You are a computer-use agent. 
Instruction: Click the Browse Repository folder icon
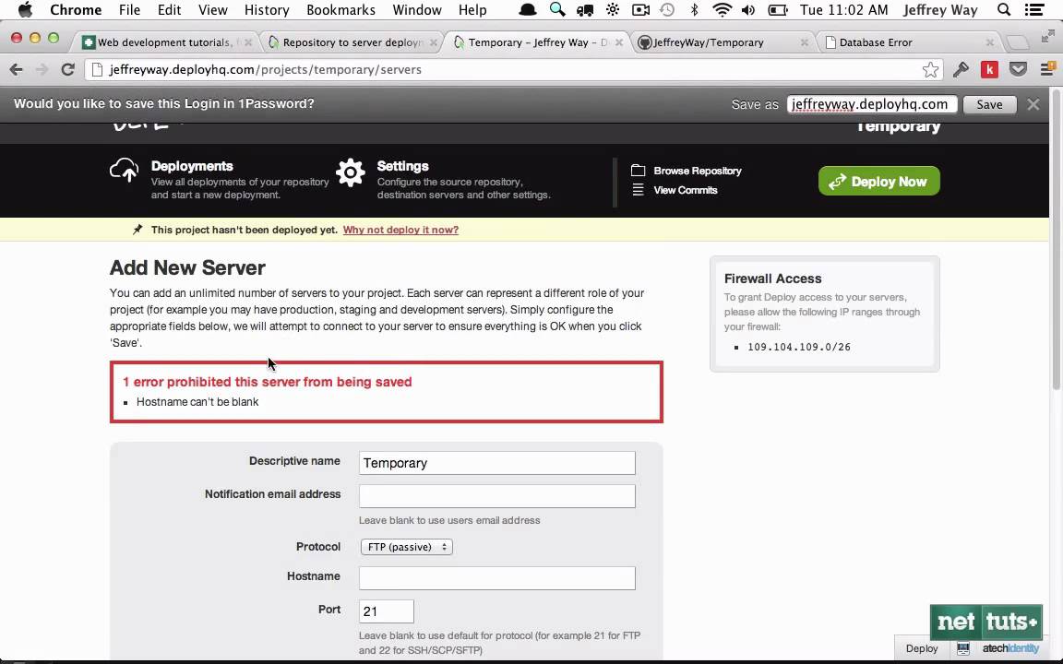[x=638, y=171]
